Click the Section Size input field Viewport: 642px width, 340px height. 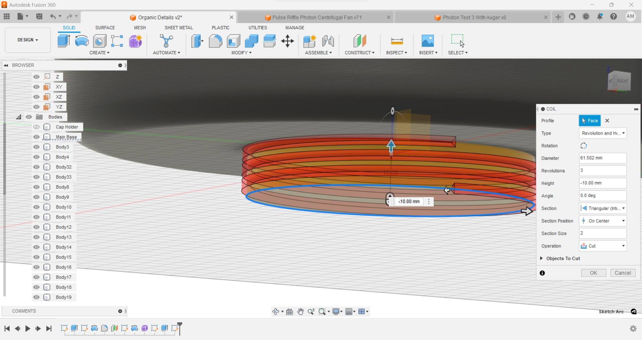[603, 233]
